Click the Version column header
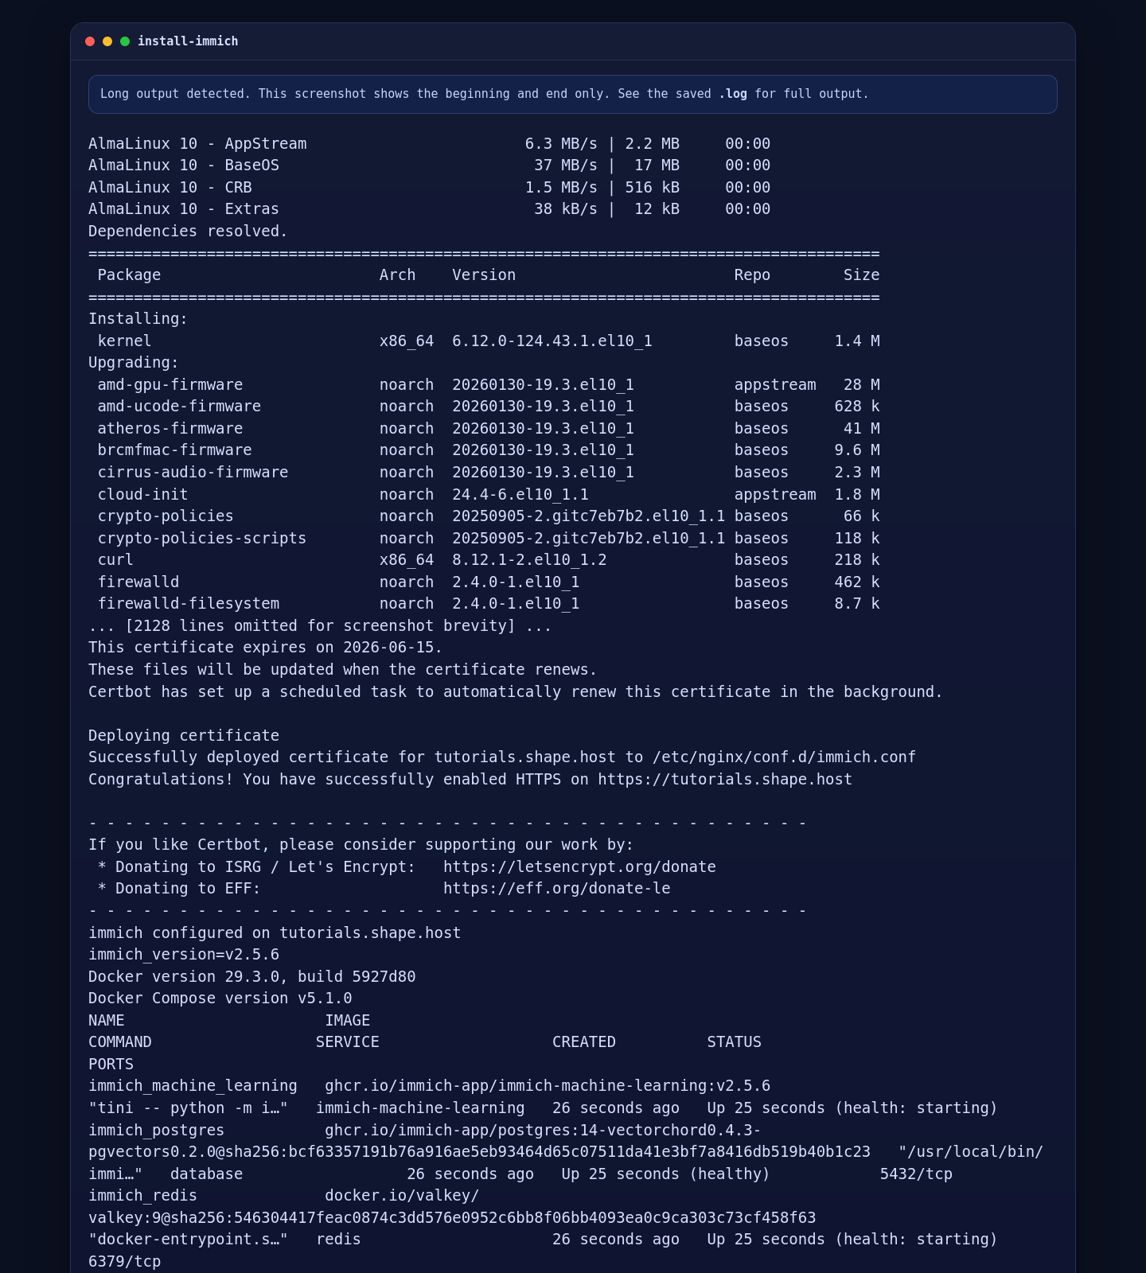The height and width of the screenshot is (1273, 1146). 484,275
